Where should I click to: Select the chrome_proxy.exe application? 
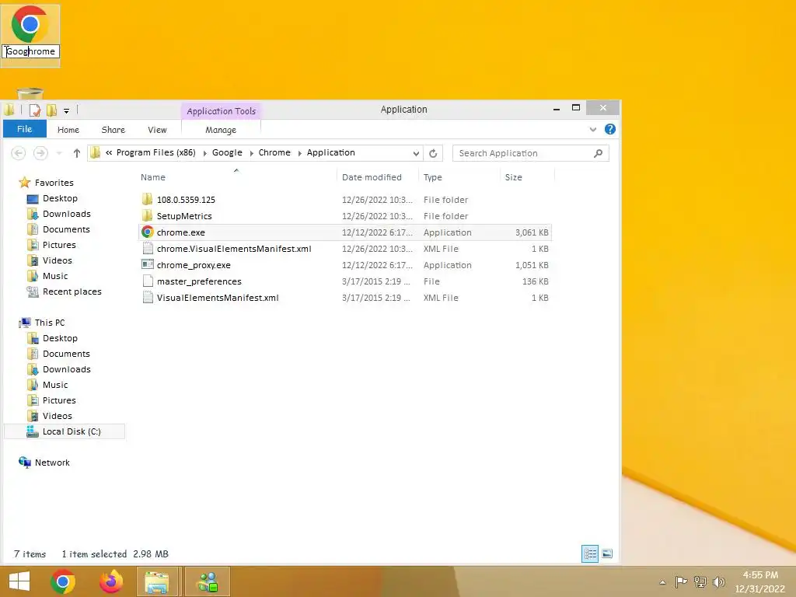194,265
